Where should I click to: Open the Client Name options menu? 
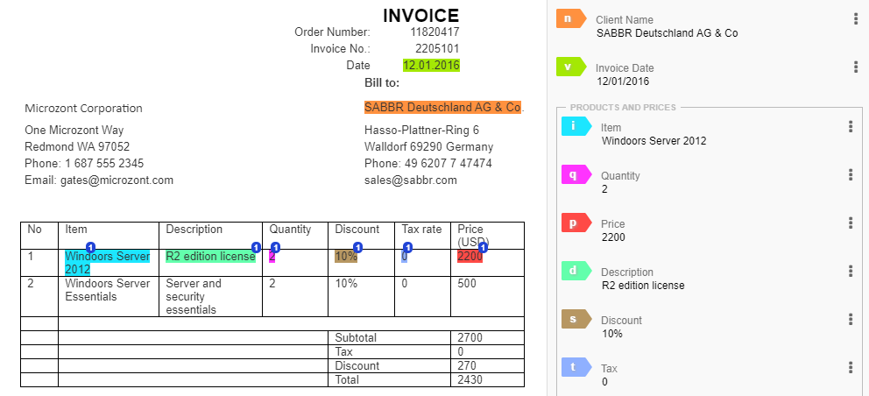point(856,19)
